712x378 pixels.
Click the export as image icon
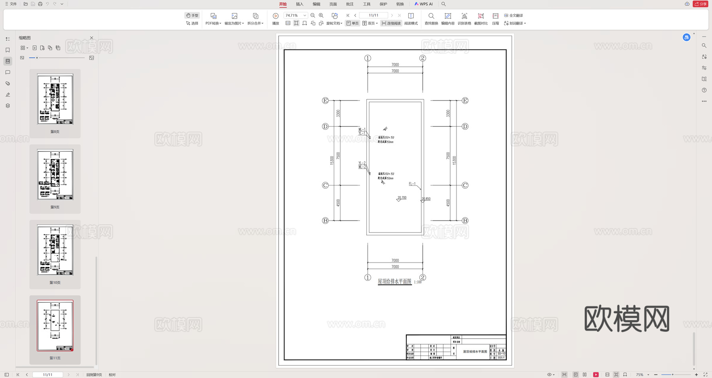[235, 16]
